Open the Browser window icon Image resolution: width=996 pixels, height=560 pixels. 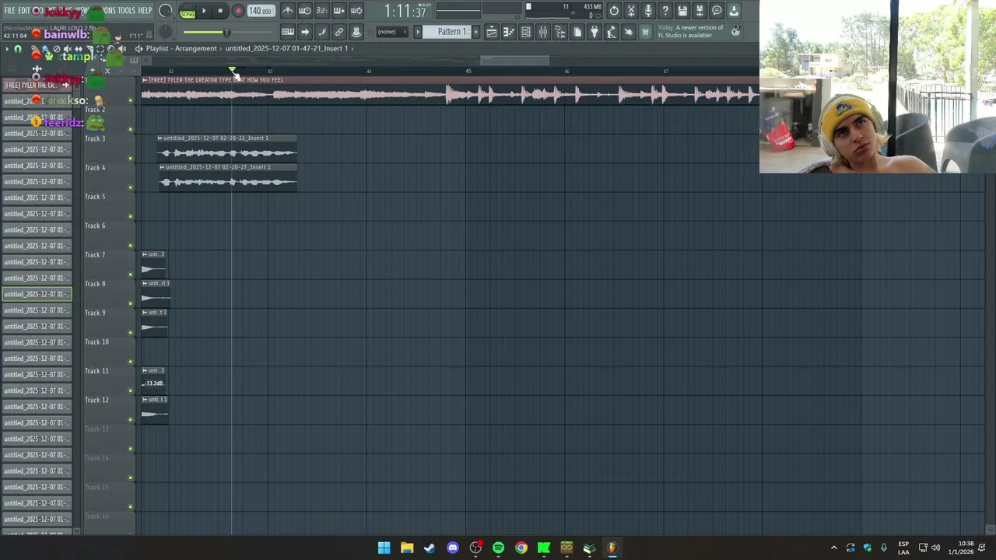coord(560,32)
